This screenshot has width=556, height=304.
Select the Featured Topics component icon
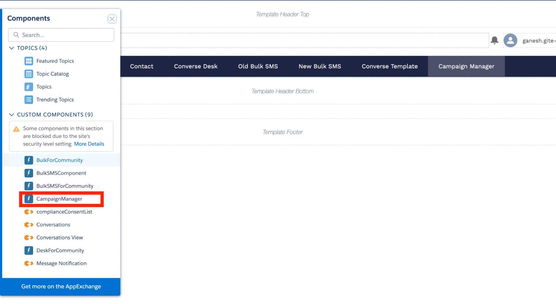pyautogui.click(x=29, y=61)
